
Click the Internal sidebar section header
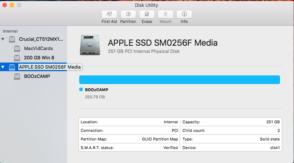point(10,31)
